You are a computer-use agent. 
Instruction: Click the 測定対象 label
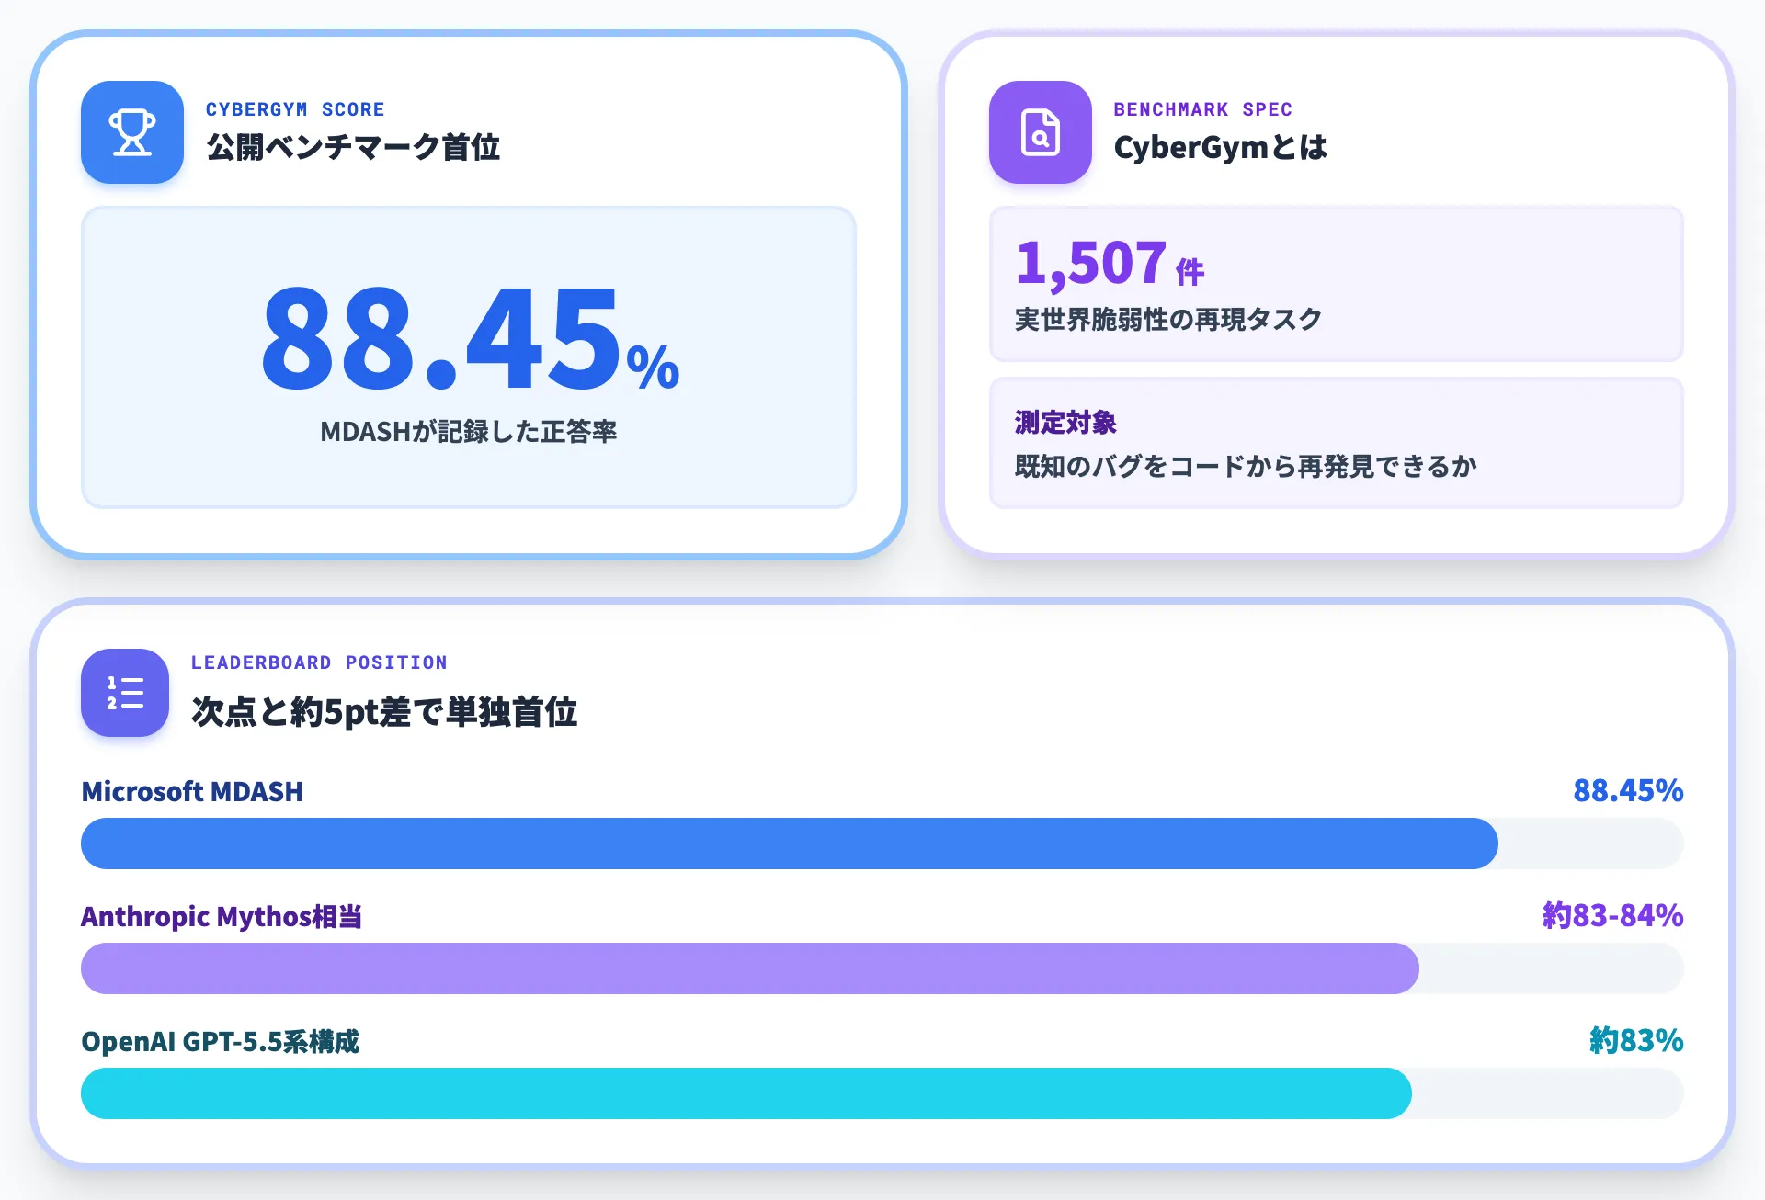click(x=1065, y=422)
